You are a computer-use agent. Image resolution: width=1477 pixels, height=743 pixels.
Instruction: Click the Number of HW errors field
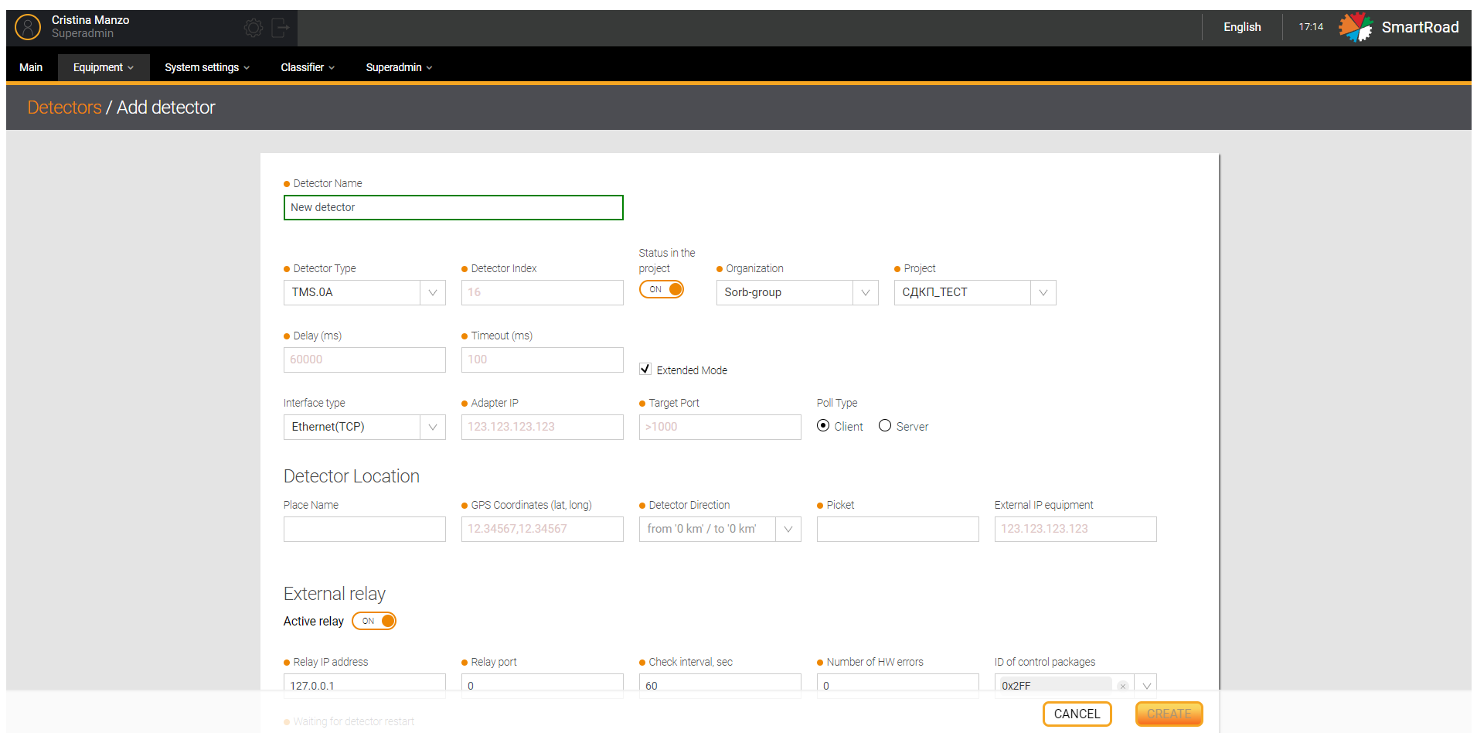[898, 686]
